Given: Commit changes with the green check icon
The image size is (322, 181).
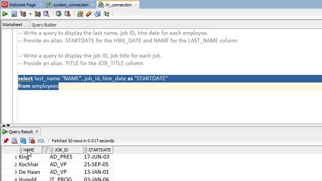Looking at the screenshot, I should [59, 14].
